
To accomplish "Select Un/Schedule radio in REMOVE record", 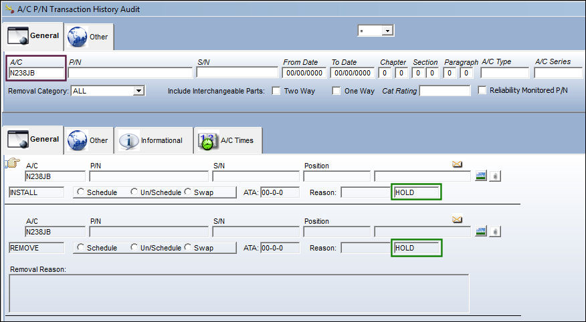I will (134, 247).
